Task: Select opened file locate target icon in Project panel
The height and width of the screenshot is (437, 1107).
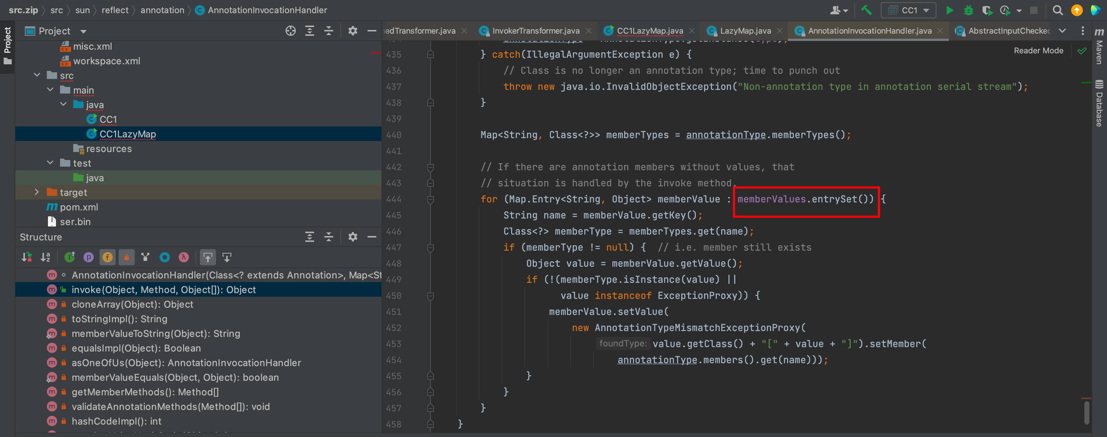Action: [291, 30]
